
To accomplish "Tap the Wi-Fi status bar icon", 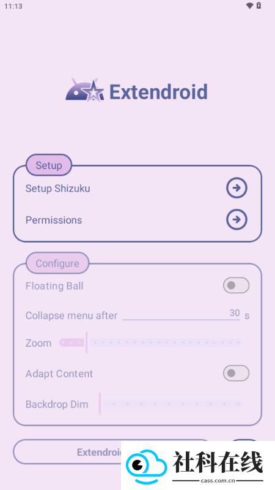I will [249, 6].
